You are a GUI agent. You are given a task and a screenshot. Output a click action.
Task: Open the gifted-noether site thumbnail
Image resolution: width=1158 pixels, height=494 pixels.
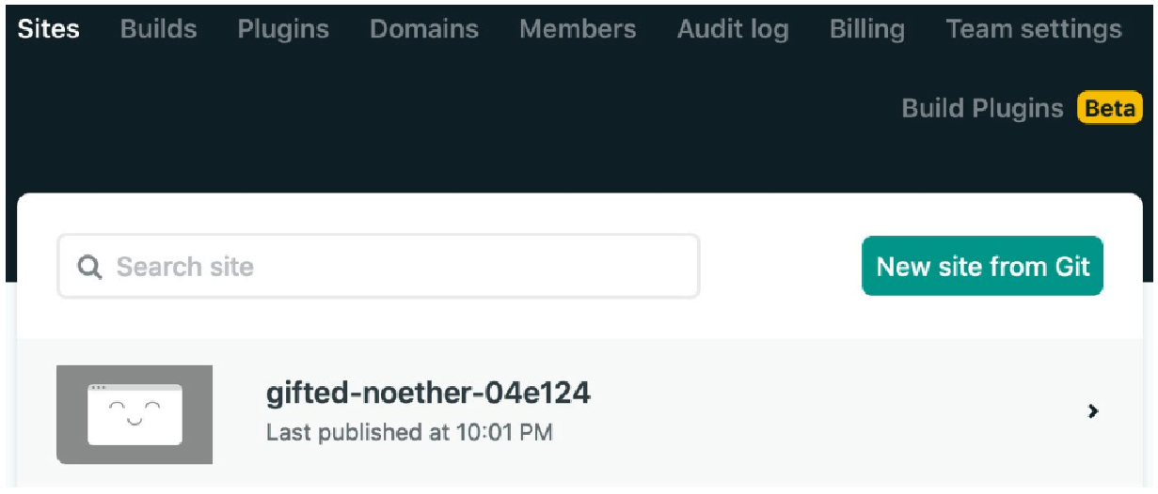click(135, 414)
